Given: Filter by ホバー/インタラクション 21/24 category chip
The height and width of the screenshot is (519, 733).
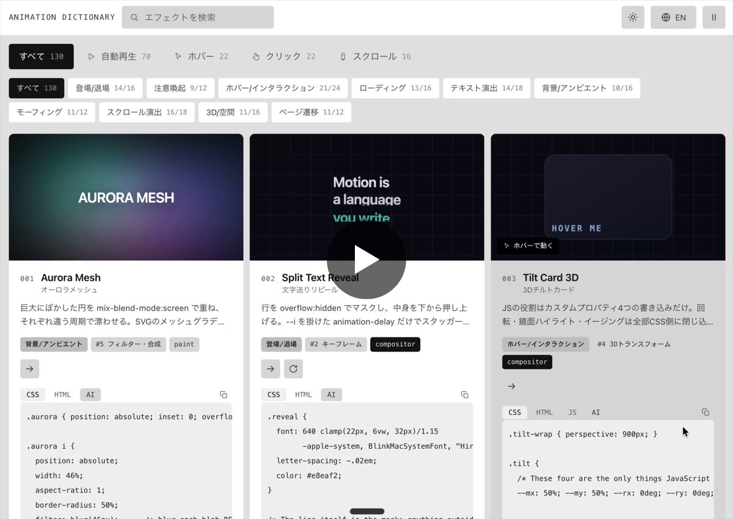Looking at the screenshot, I should (283, 88).
